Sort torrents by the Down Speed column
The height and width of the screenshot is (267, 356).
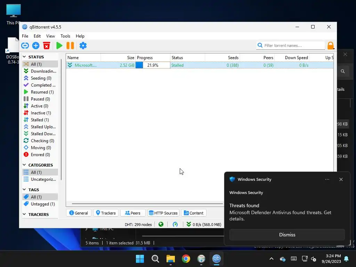[292, 58]
